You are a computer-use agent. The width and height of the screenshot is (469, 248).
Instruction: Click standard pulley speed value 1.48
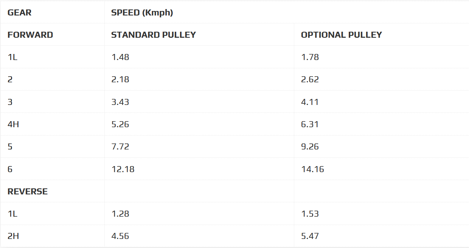(x=120, y=57)
